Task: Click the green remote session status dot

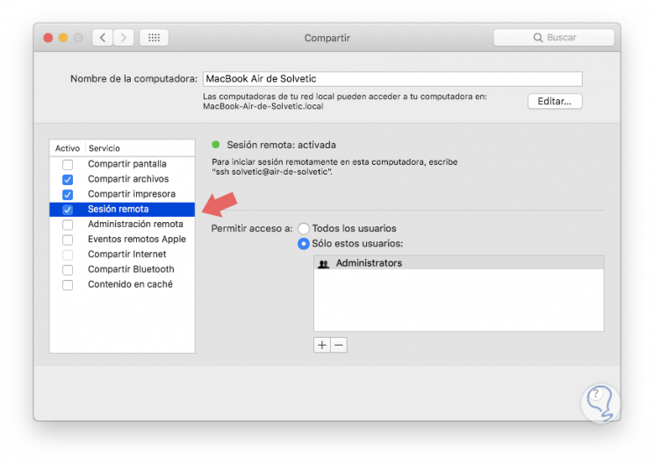Action: [x=216, y=145]
